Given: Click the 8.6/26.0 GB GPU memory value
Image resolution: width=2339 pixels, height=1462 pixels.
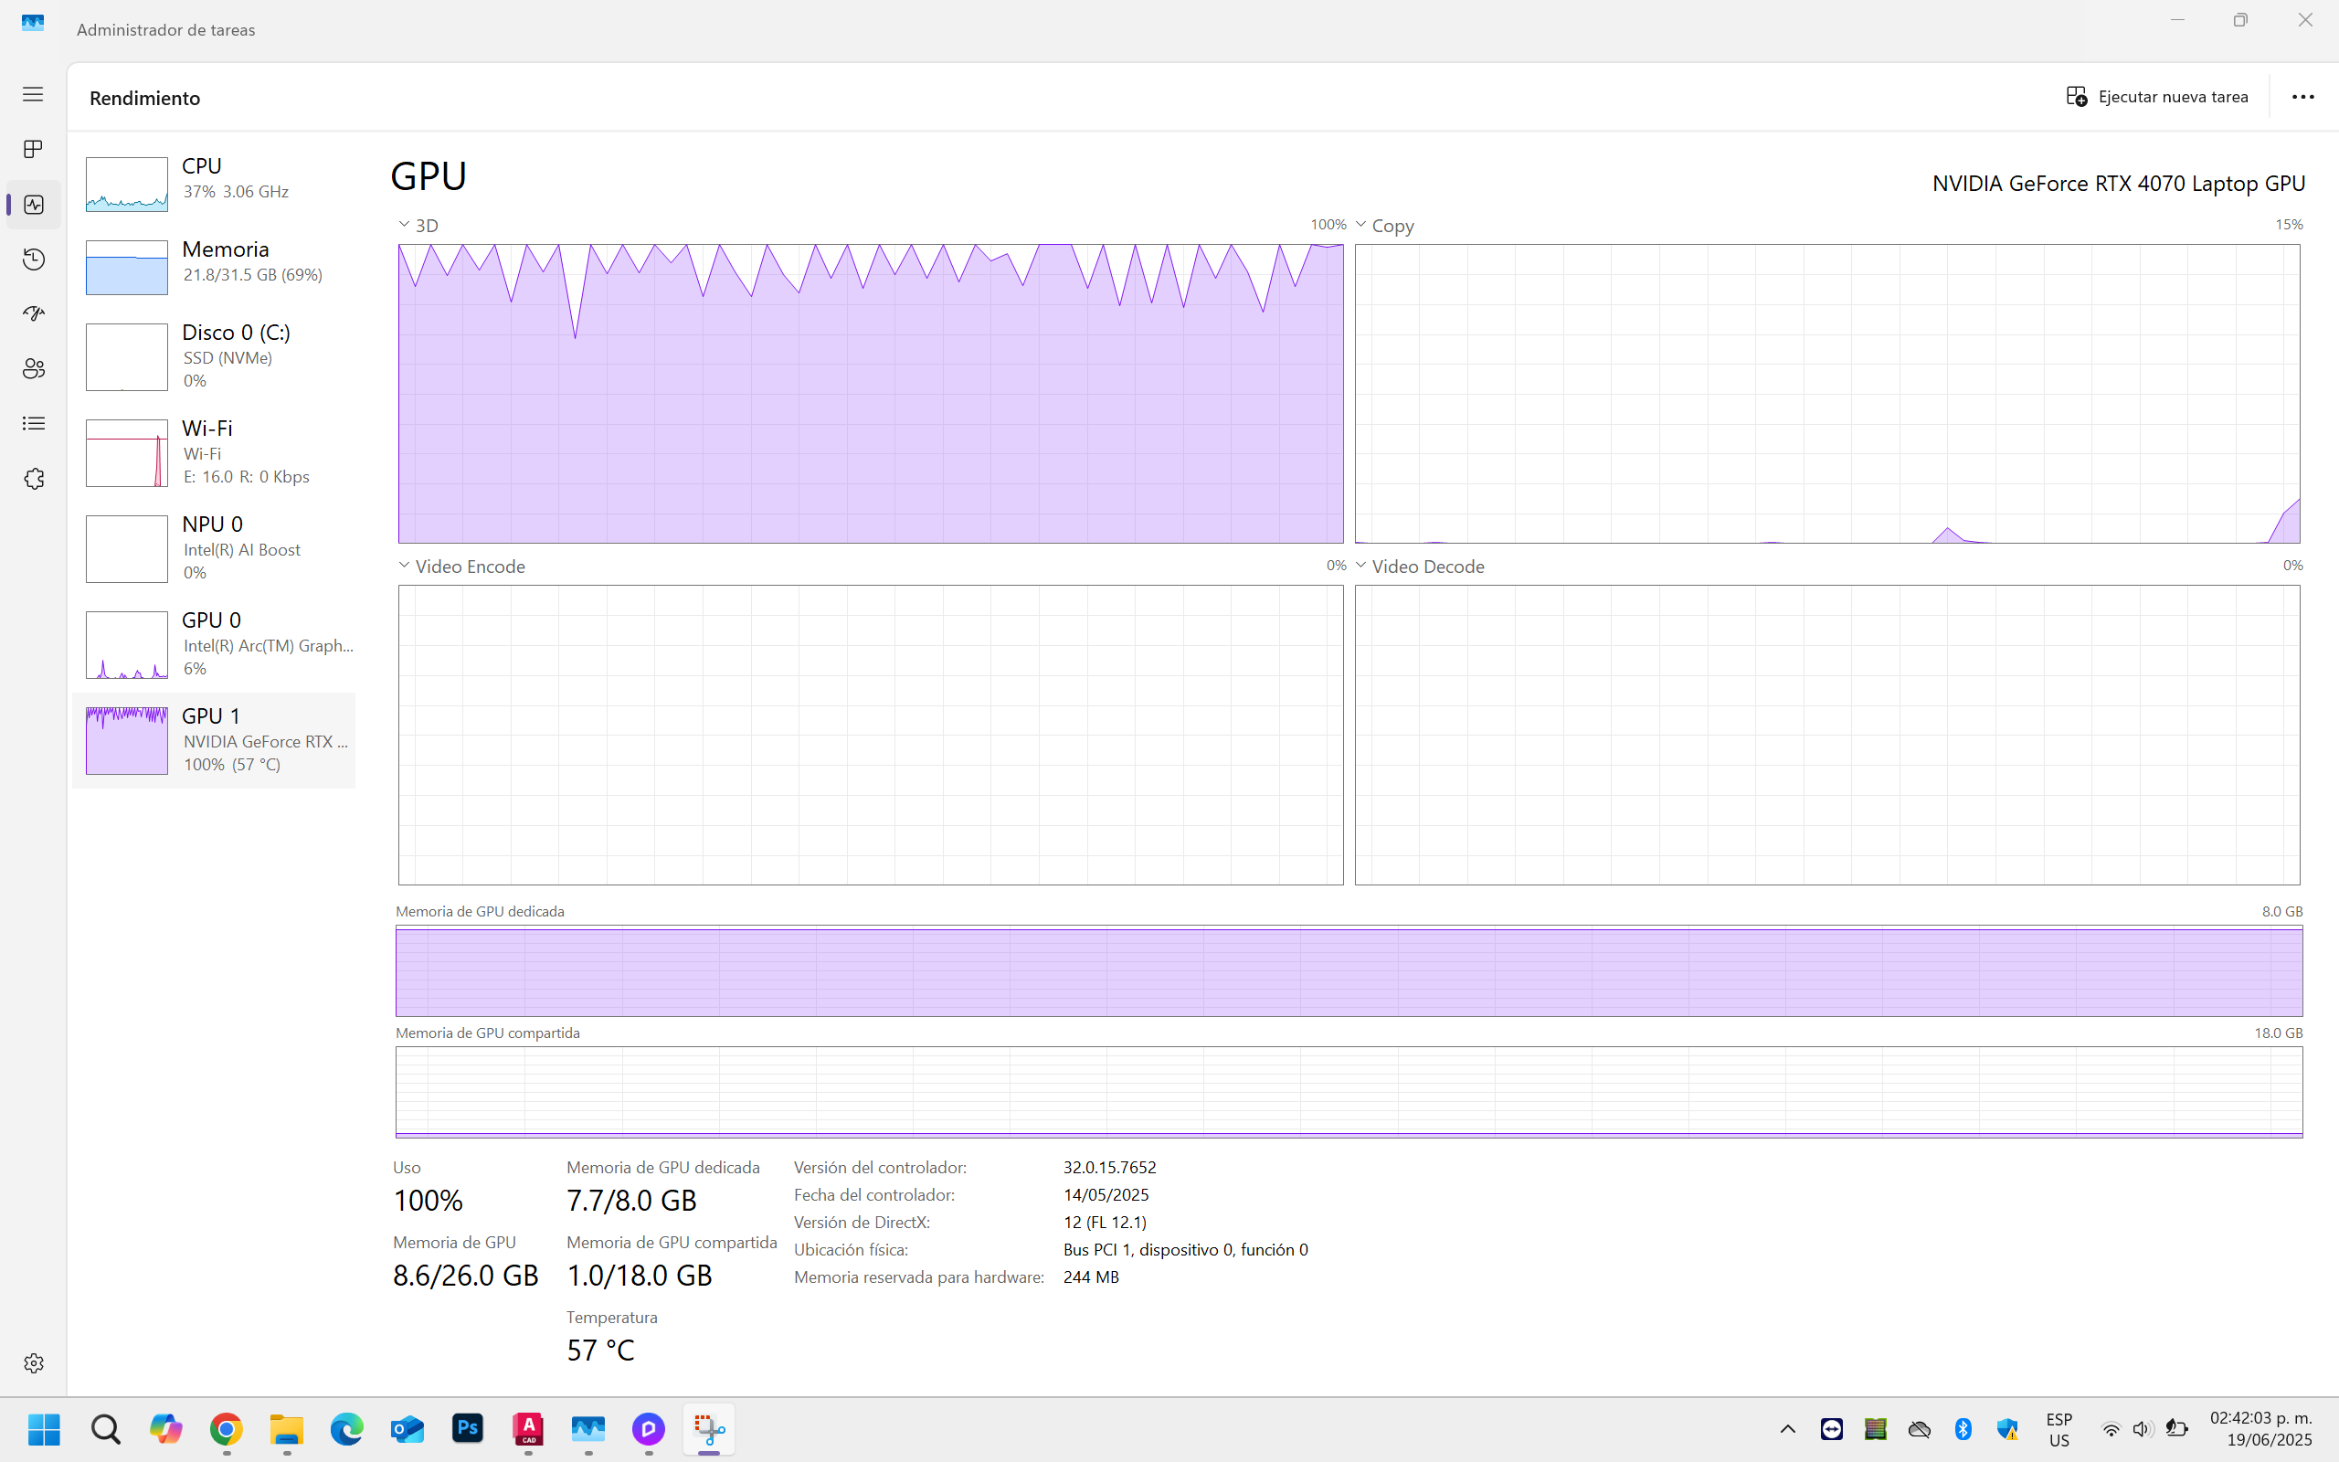Looking at the screenshot, I should (x=465, y=1276).
